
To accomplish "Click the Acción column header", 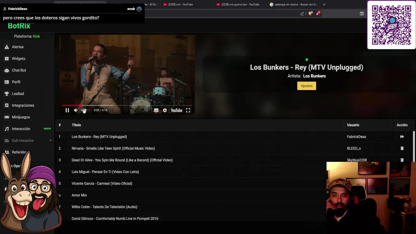I will coord(402,125).
